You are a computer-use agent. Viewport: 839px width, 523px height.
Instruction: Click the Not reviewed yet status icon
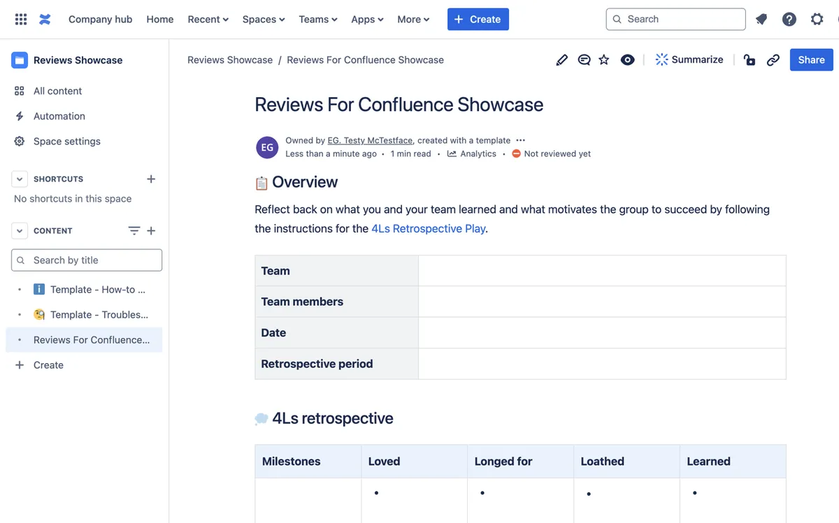[516, 154]
